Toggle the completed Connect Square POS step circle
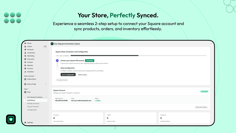 [57, 61]
